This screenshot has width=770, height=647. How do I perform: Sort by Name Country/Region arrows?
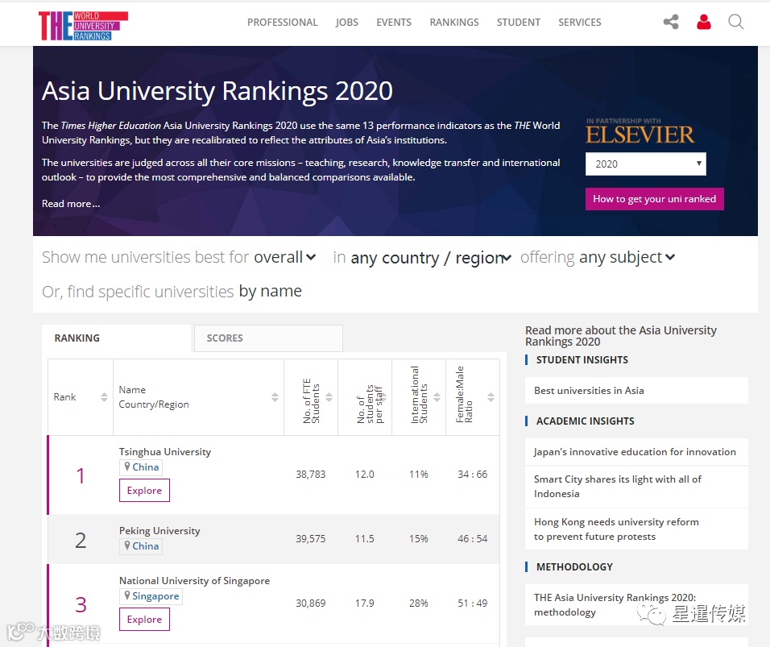pos(275,397)
